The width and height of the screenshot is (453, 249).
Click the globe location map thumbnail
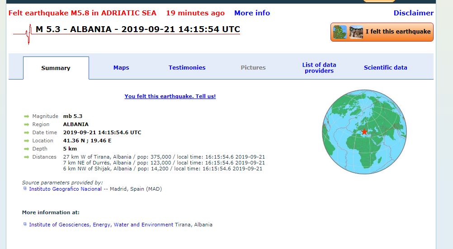click(x=364, y=132)
